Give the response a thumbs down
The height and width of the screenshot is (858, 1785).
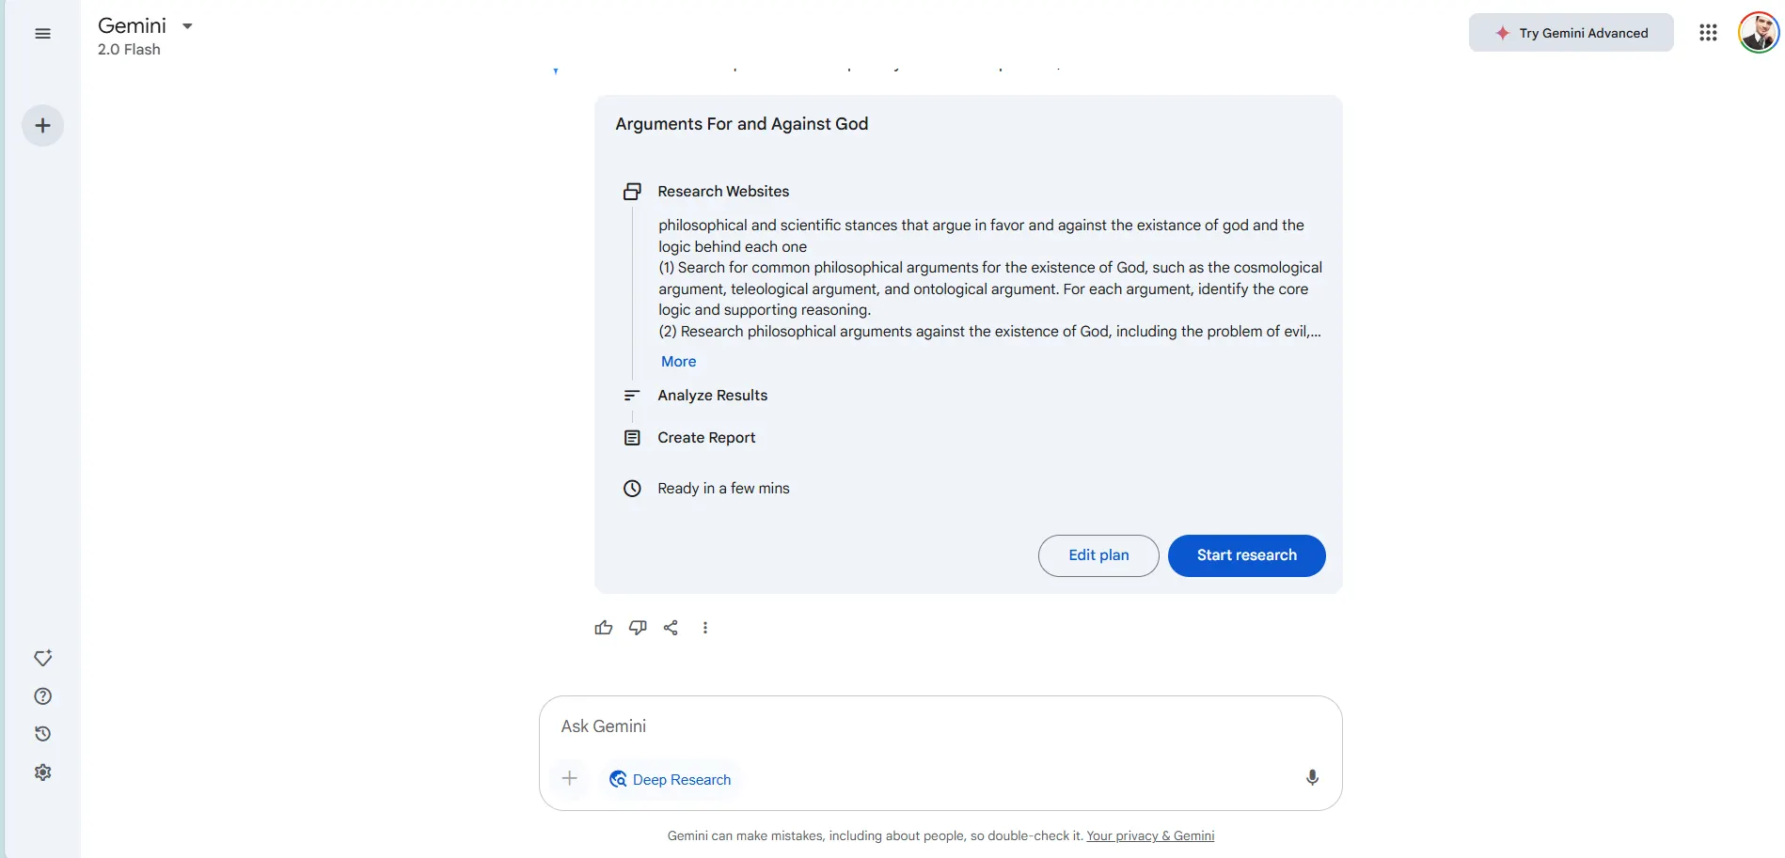pyautogui.click(x=638, y=628)
